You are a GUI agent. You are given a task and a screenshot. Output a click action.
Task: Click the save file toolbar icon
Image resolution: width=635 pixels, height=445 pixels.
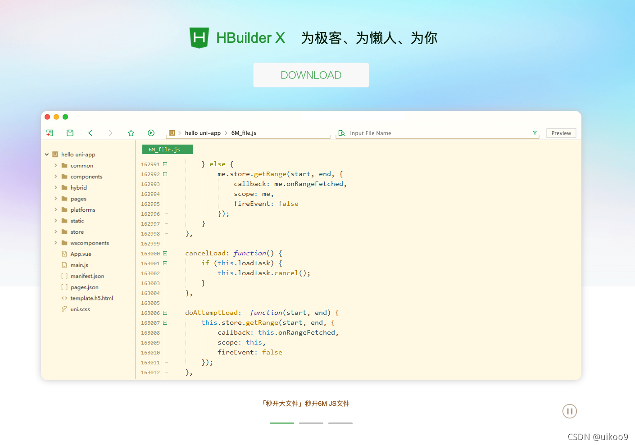click(70, 133)
